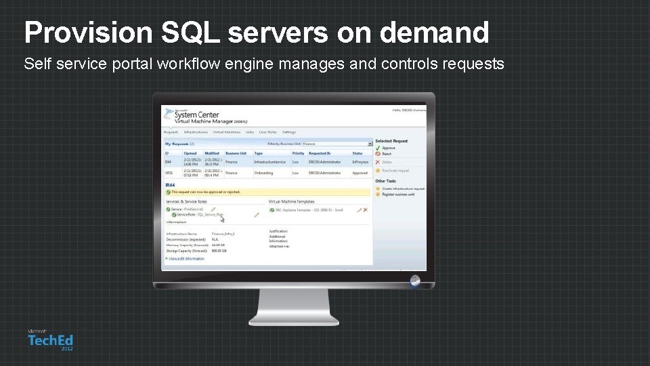Click the Reactivate request icon

click(x=378, y=171)
